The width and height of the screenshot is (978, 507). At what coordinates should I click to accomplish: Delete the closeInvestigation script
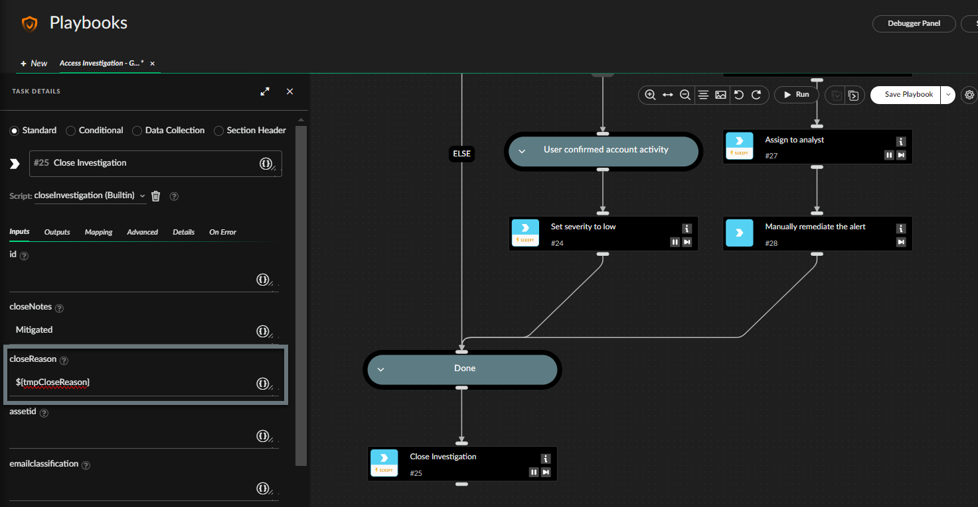tap(155, 196)
